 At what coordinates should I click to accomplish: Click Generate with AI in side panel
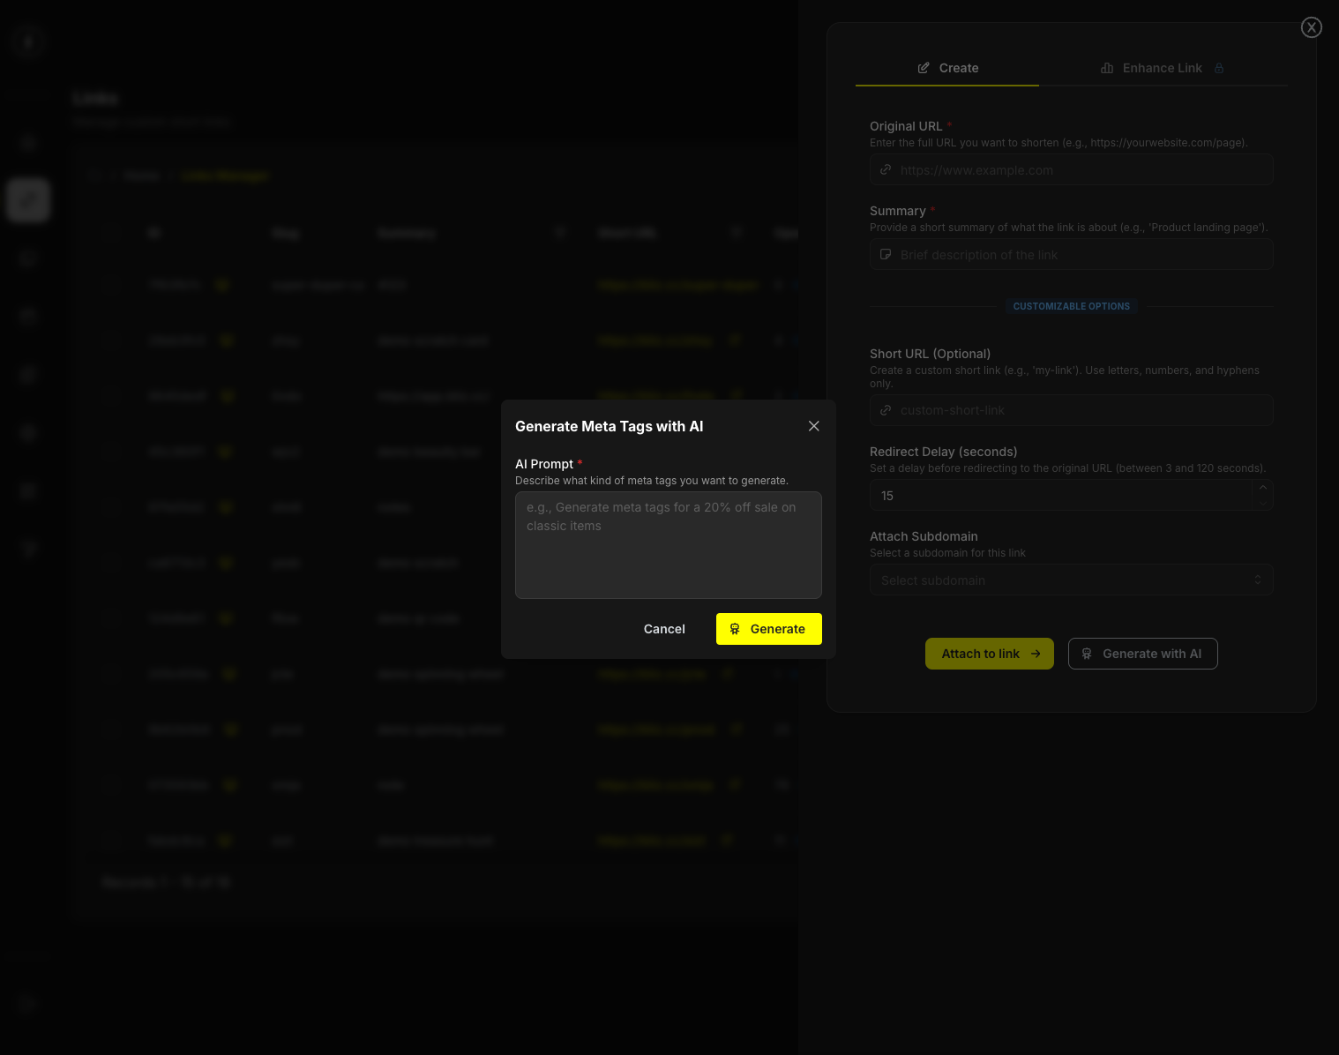click(x=1143, y=654)
